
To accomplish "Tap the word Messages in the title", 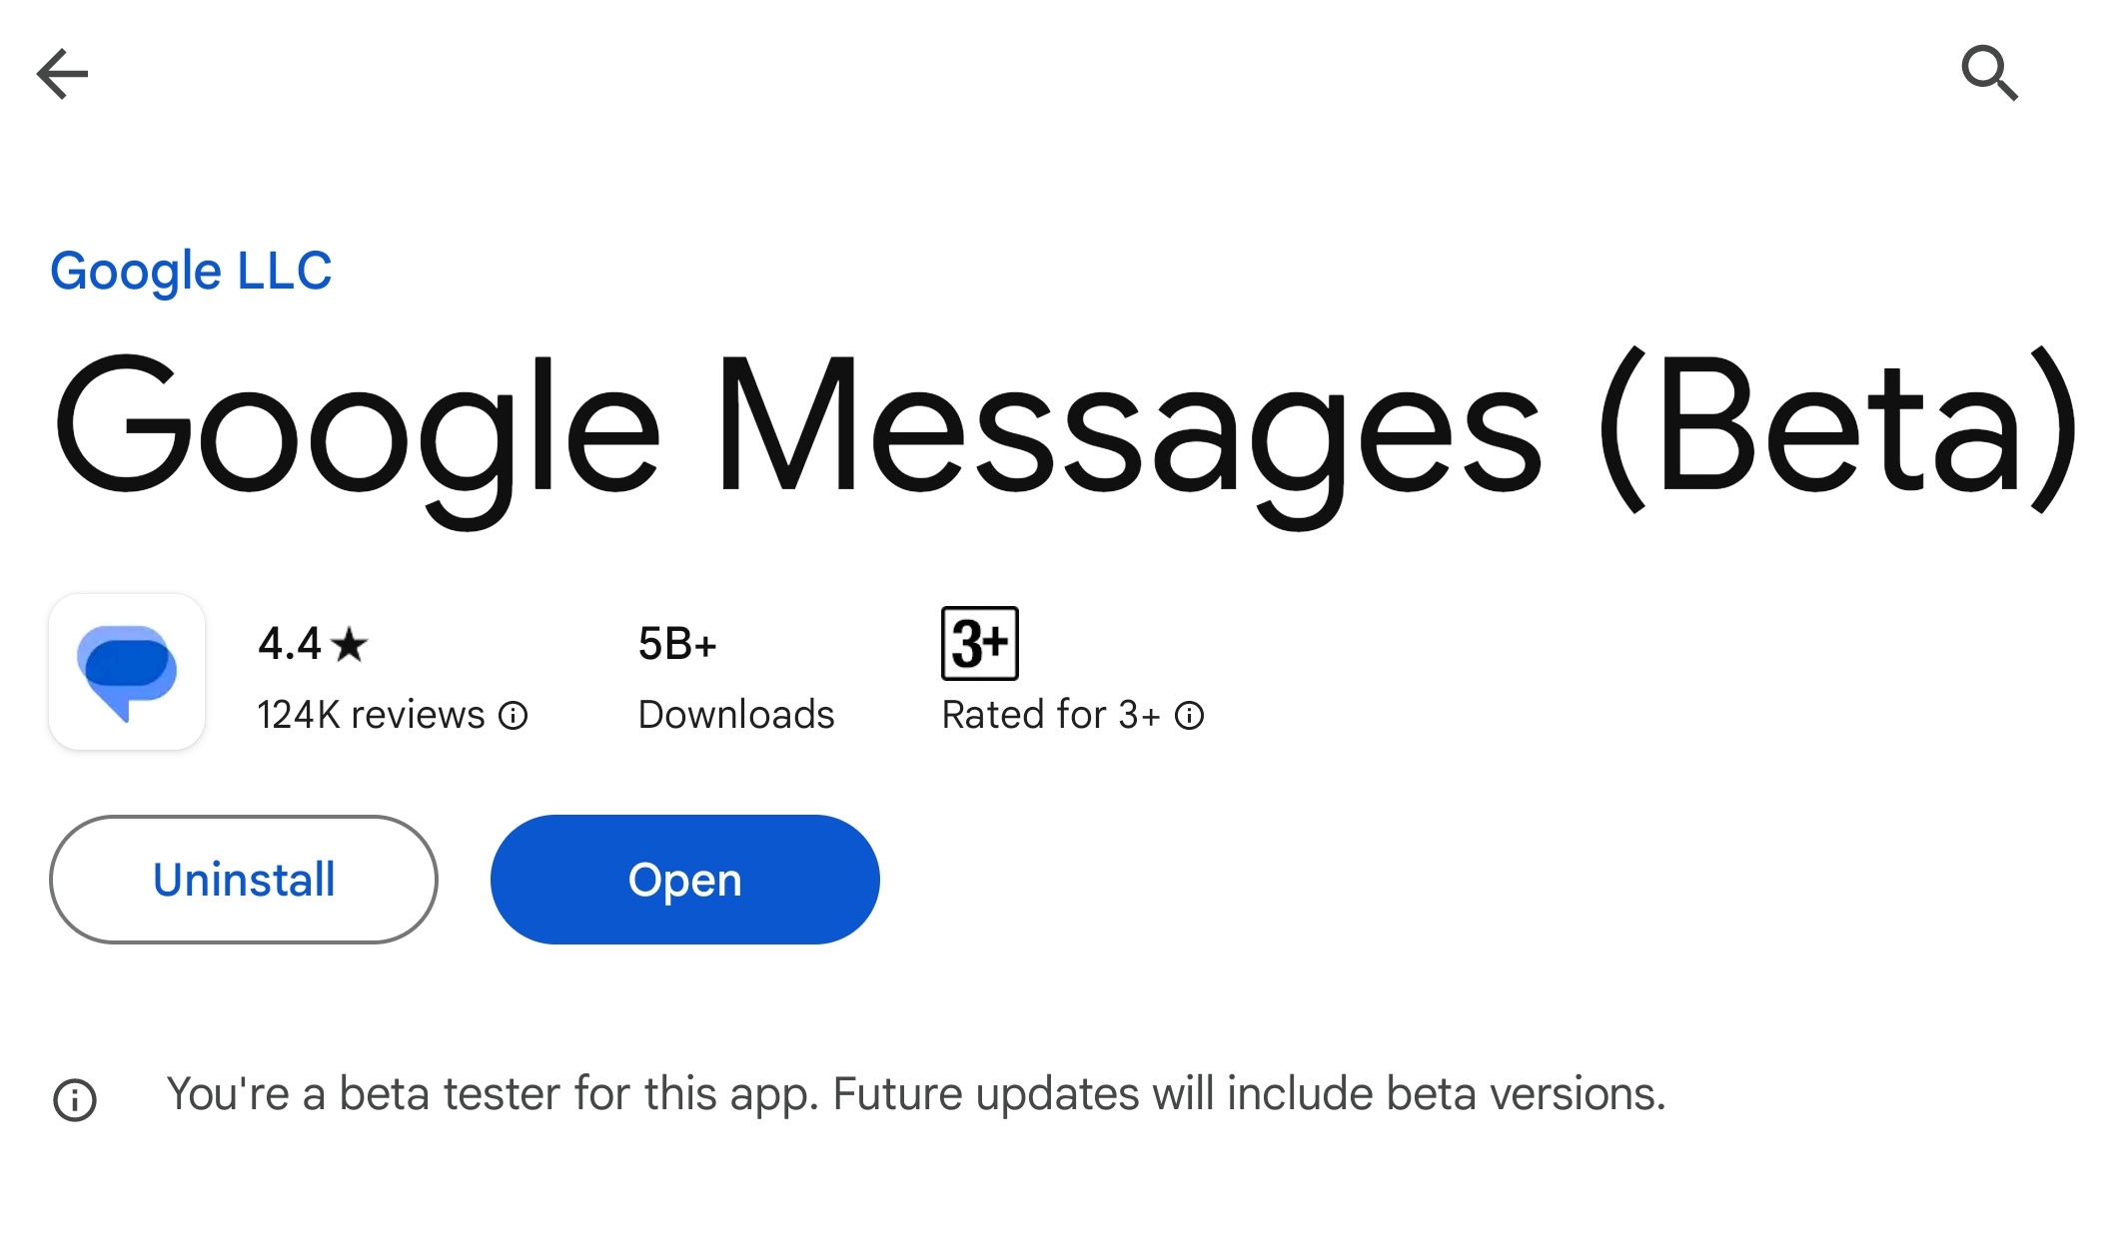I will 1129,429.
